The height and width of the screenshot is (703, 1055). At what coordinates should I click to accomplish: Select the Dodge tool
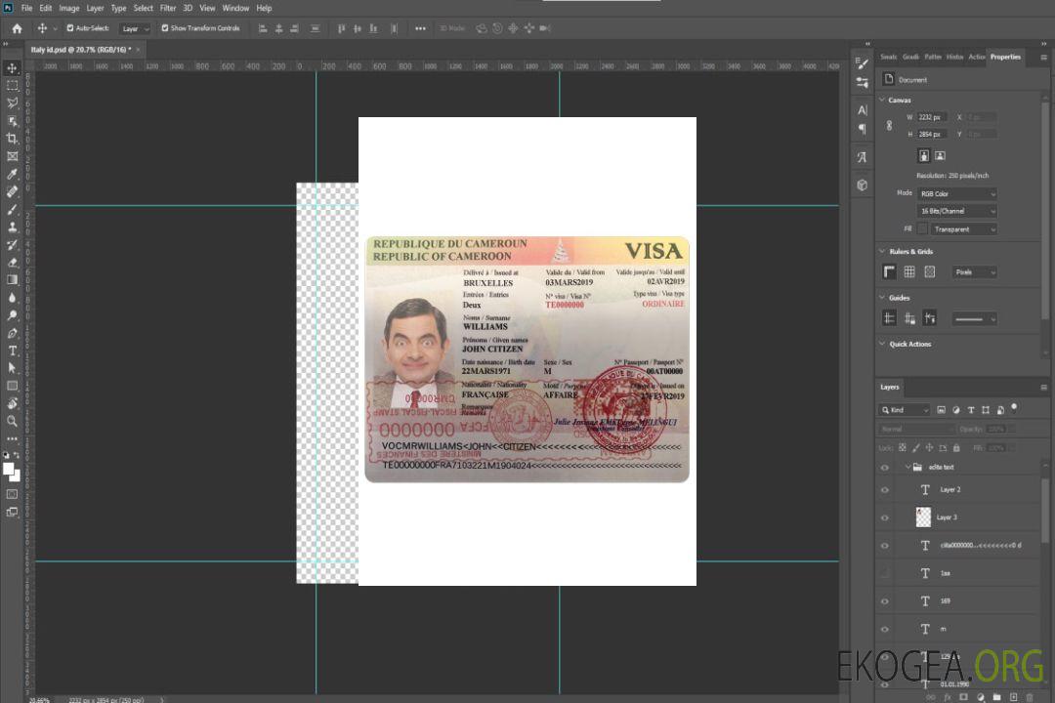click(12, 314)
